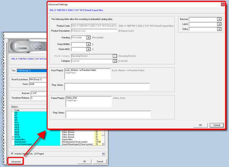Screen dimensions: 229x167
Task: Click Add Prep in Door Preps list
Action: pos(71,72)
